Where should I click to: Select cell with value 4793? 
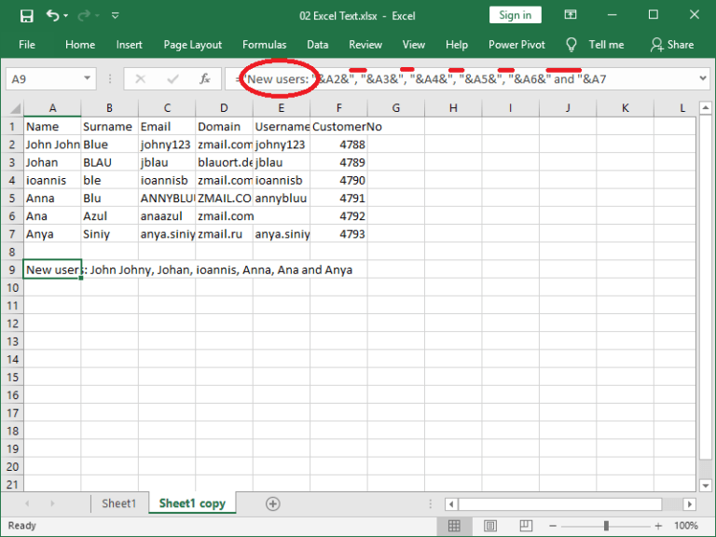(x=338, y=234)
